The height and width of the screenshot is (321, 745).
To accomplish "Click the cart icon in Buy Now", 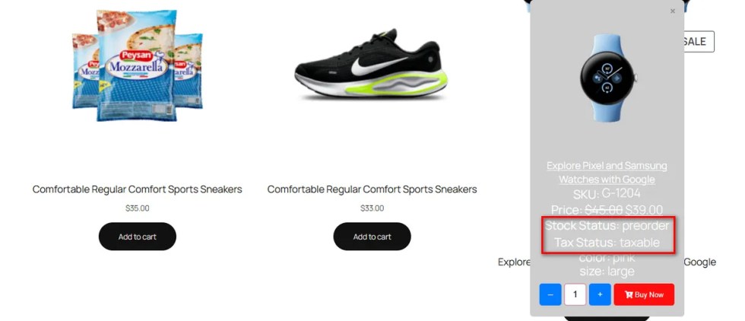I will point(629,295).
